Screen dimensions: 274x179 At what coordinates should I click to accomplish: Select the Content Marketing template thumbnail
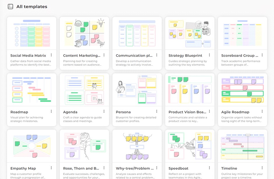pyautogui.click(x=85, y=33)
